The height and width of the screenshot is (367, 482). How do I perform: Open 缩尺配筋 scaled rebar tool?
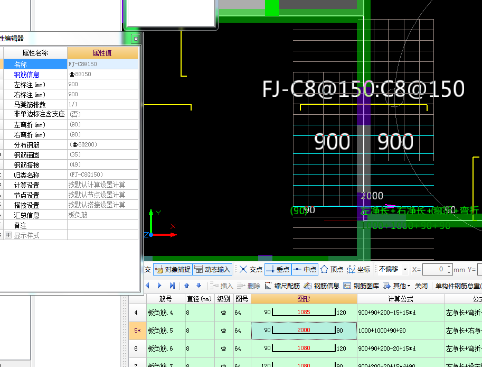click(x=282, y=286)
